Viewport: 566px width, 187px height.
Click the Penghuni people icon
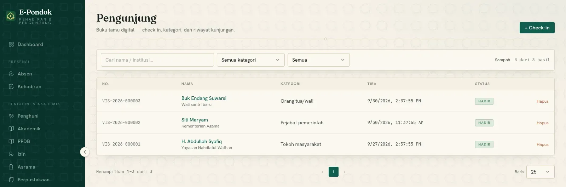coord(11,116)
